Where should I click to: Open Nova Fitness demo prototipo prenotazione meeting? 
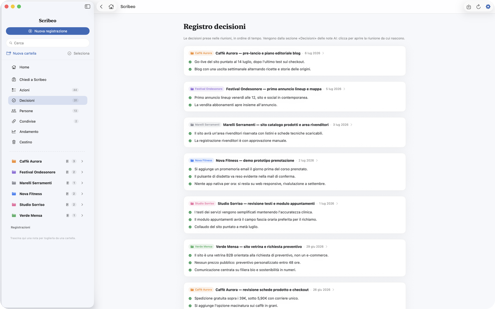tap(255, 161)
